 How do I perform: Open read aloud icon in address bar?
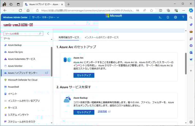point(144,11)
